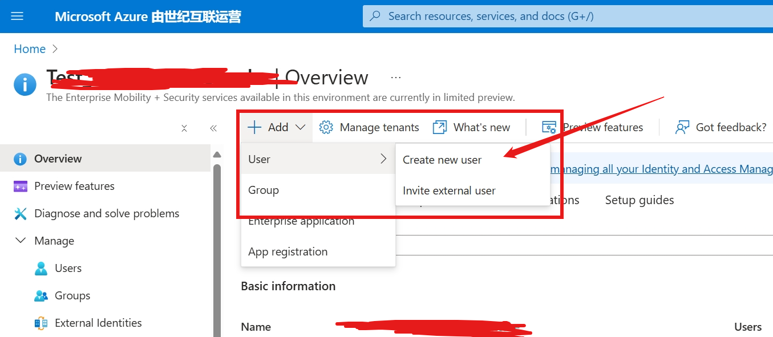Collapse the Manage section chevron
773x337 pixels.
pos(21,241)
